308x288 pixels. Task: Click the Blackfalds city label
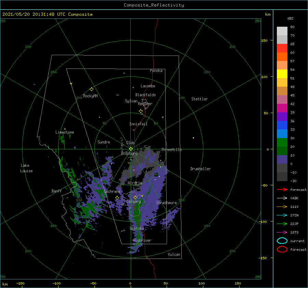(145, 95)
